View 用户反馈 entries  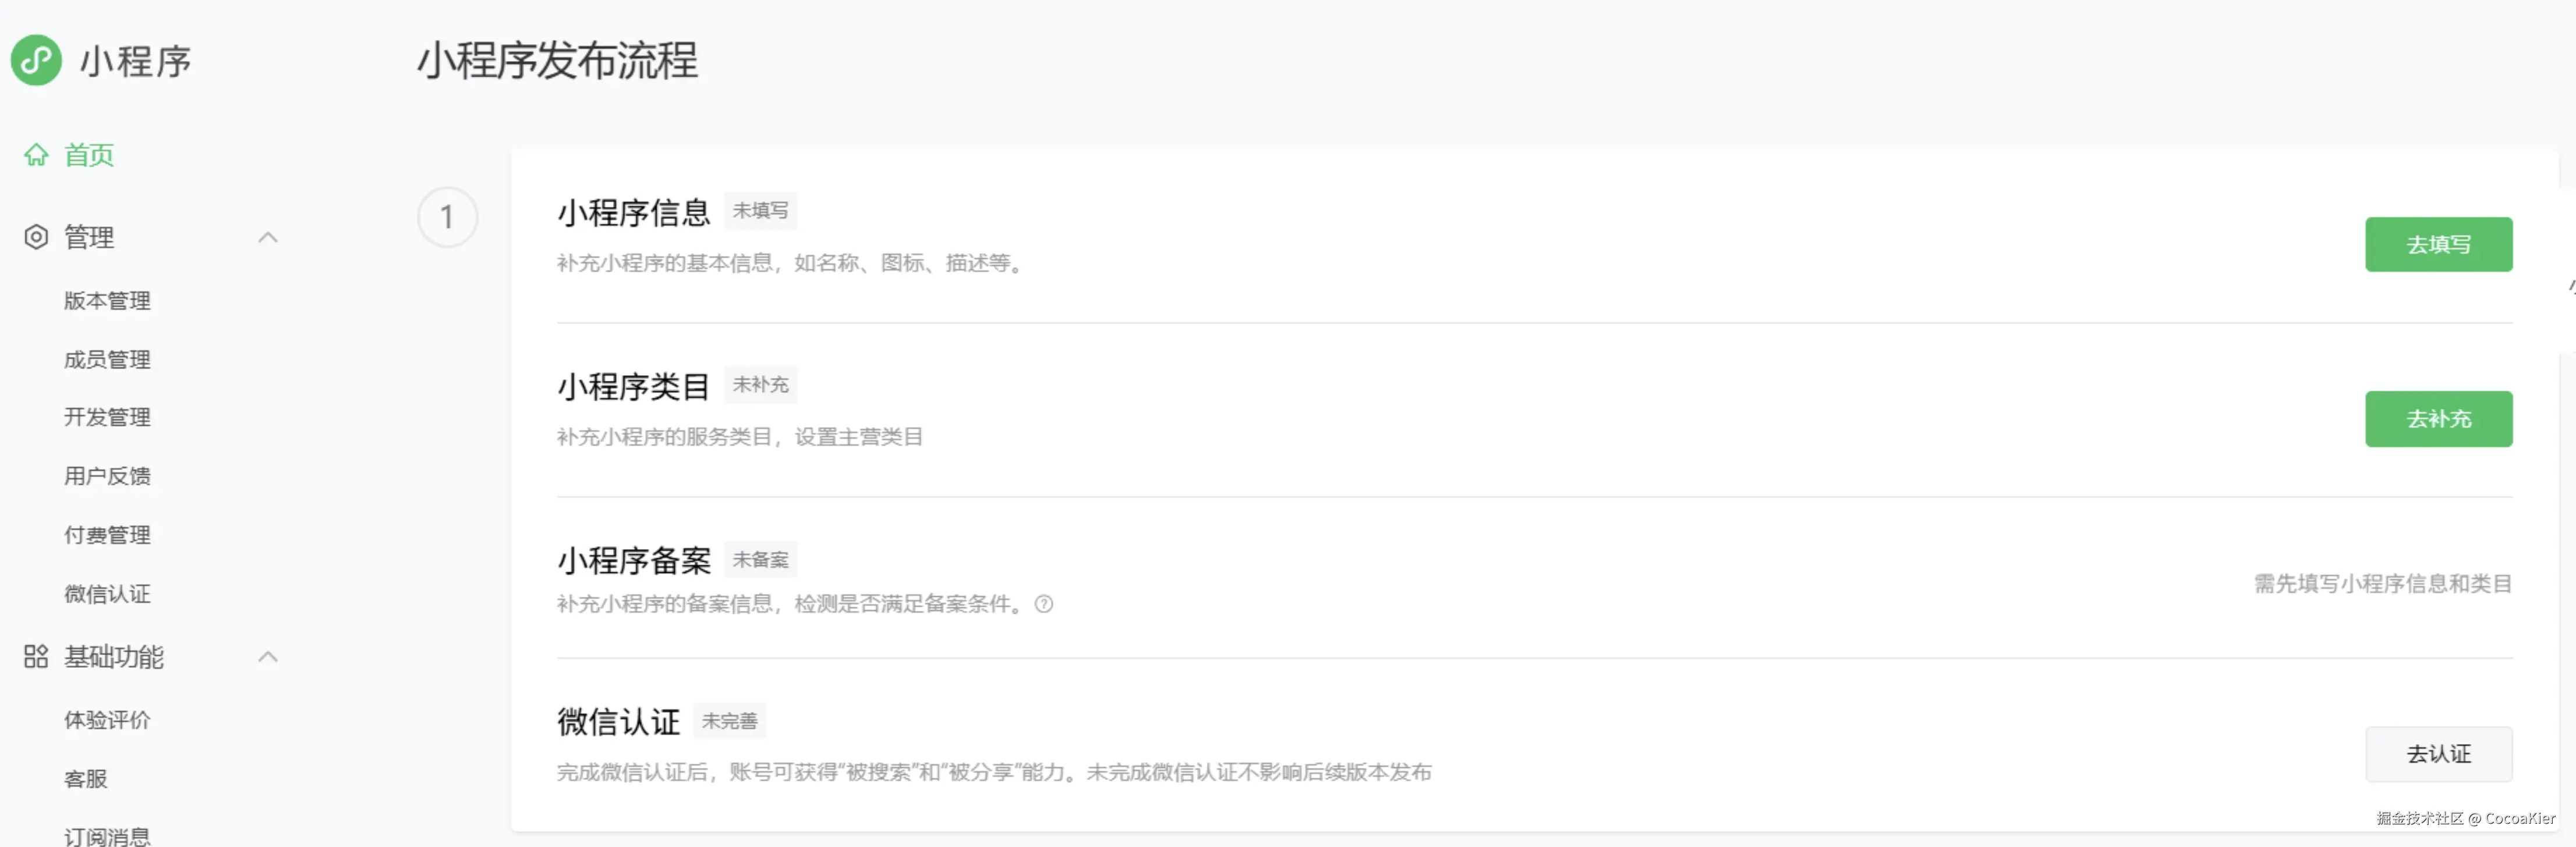point(107,475)
